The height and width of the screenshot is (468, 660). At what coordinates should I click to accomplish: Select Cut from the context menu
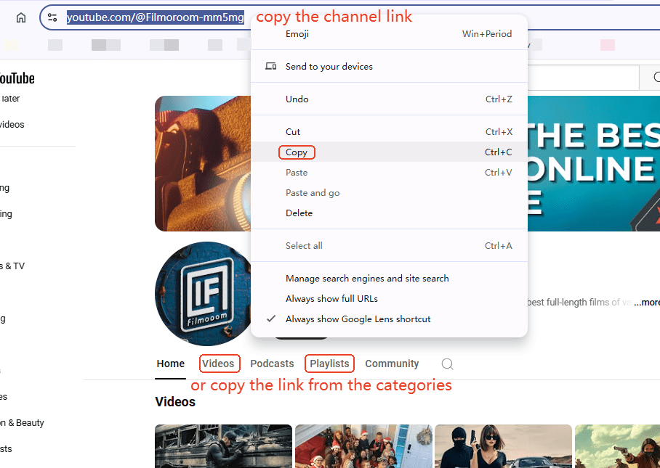293,132
